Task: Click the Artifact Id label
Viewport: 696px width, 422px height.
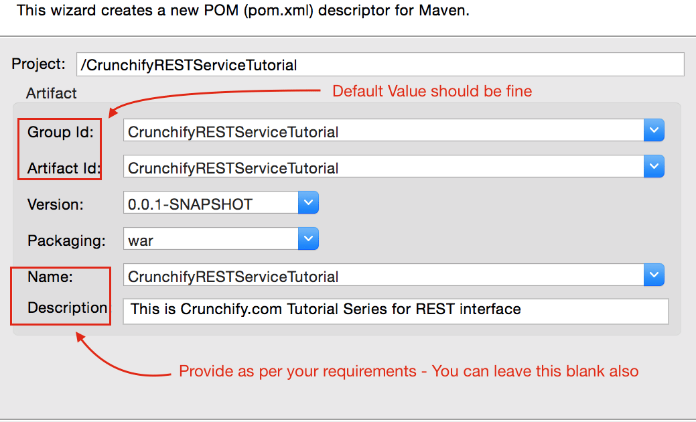Action: click(x=64, y=168)
